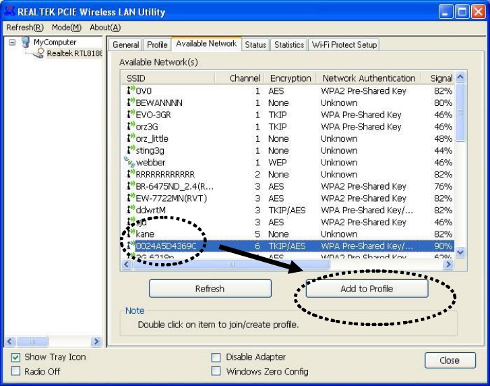Click the MyComputer icon in the tree

tap(26, 42)
